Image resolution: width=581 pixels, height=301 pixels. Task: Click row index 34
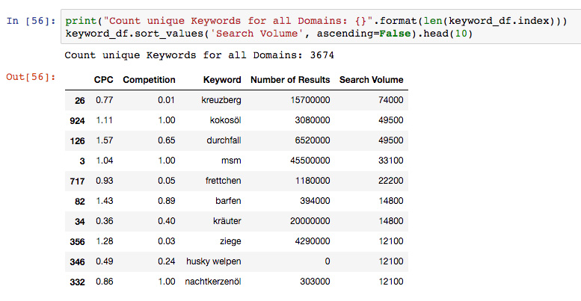pyautogui.click(x=80, y=222)
